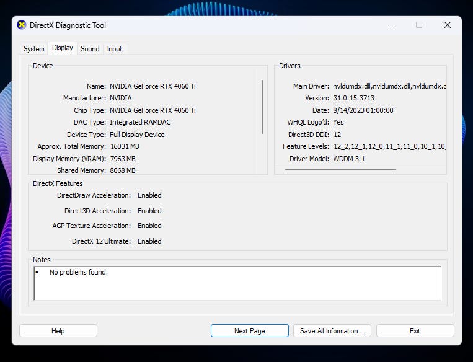Click the Exit button

(x=415, y=331)
